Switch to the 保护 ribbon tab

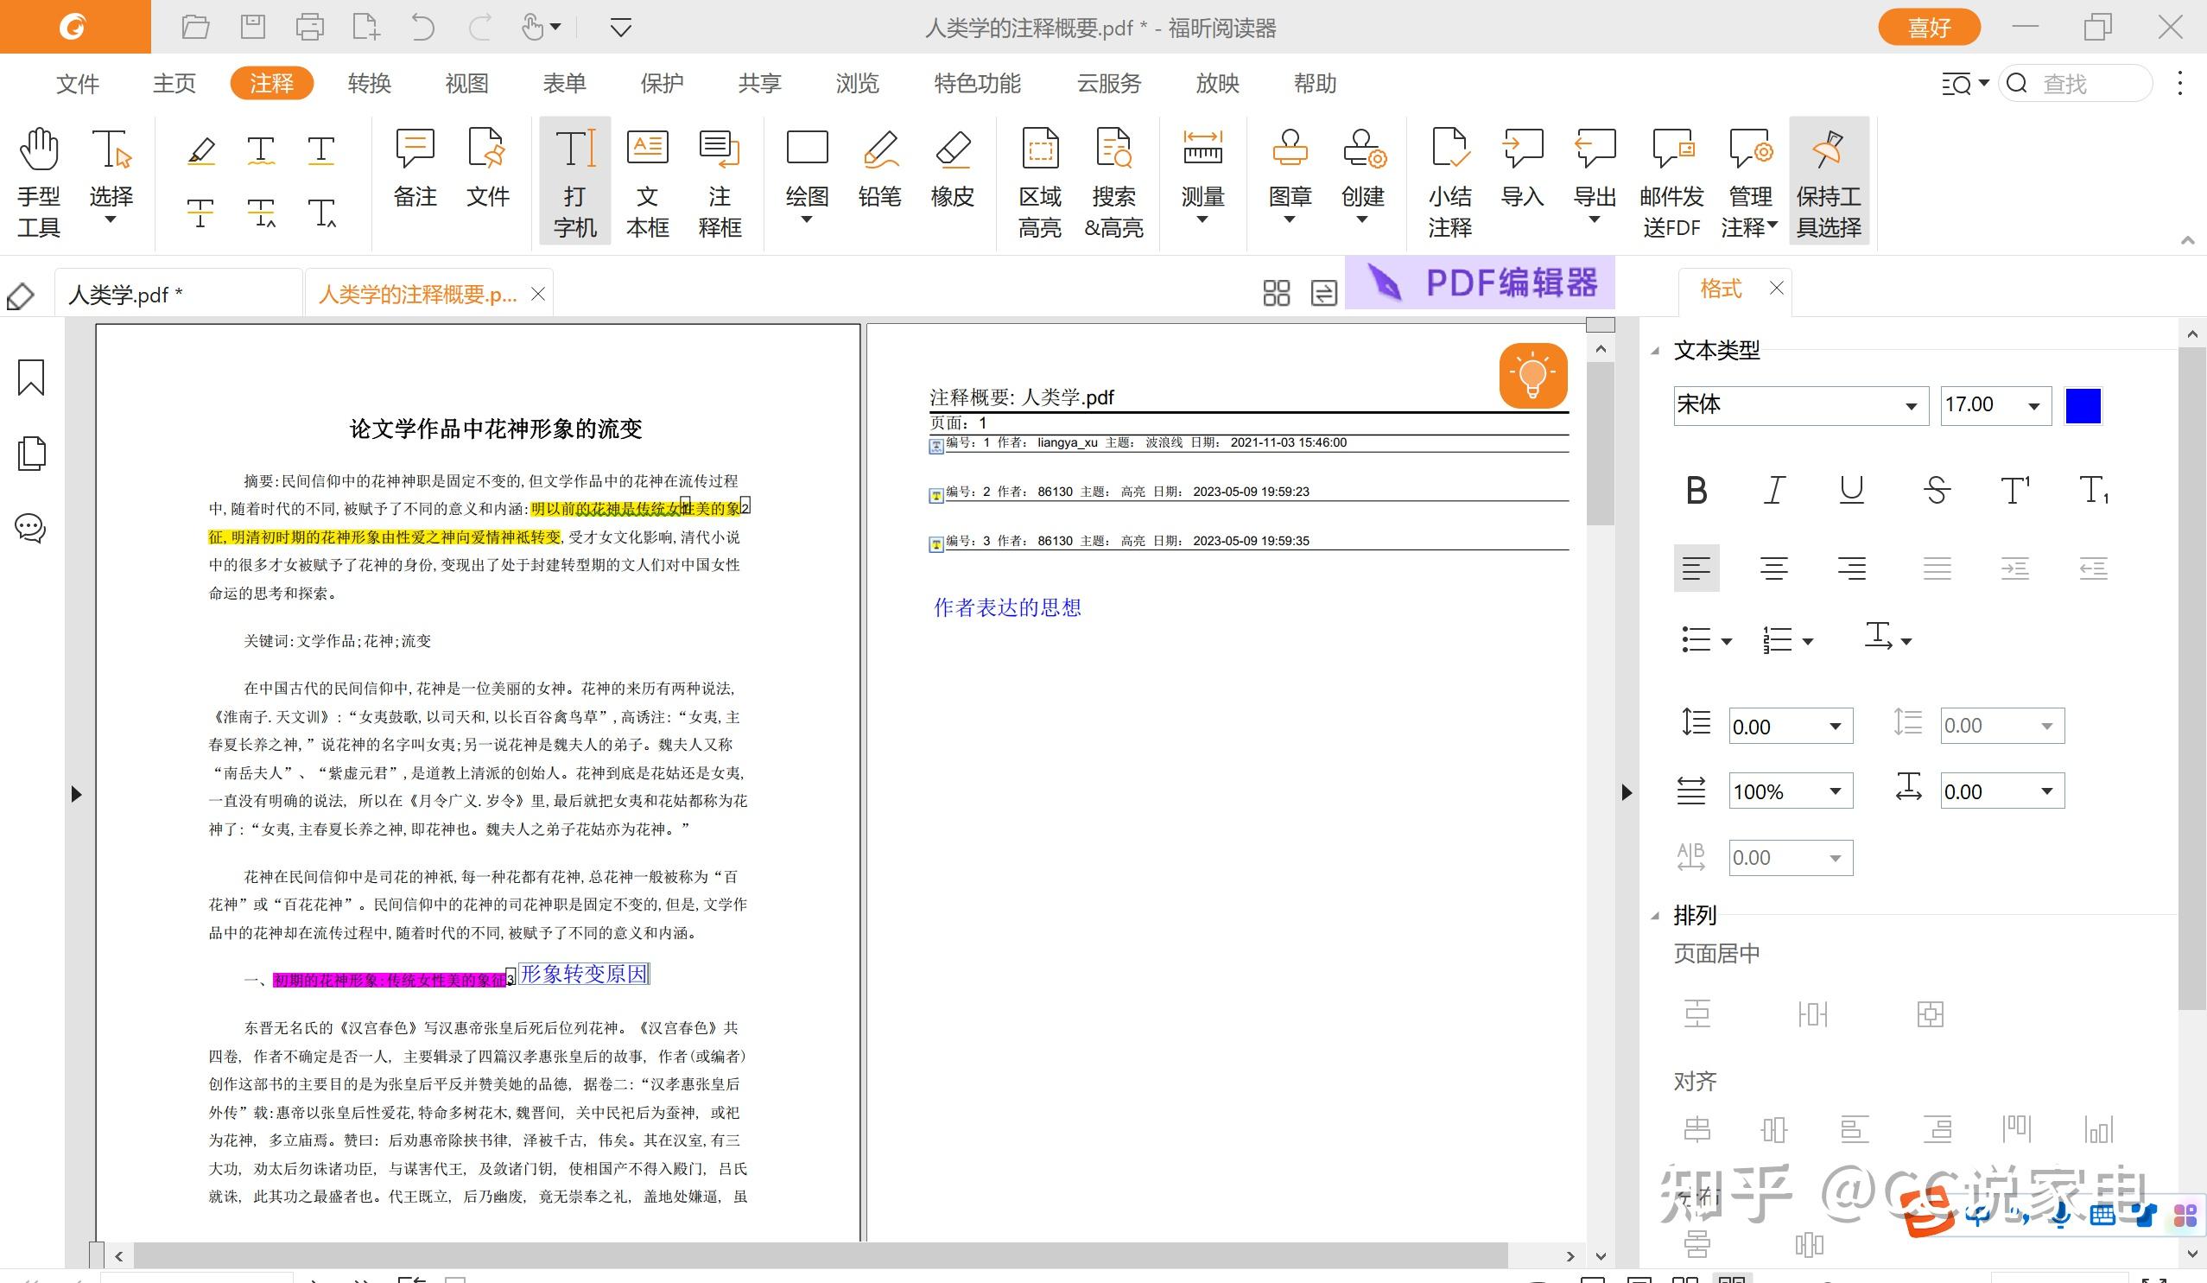pos(661,83)
